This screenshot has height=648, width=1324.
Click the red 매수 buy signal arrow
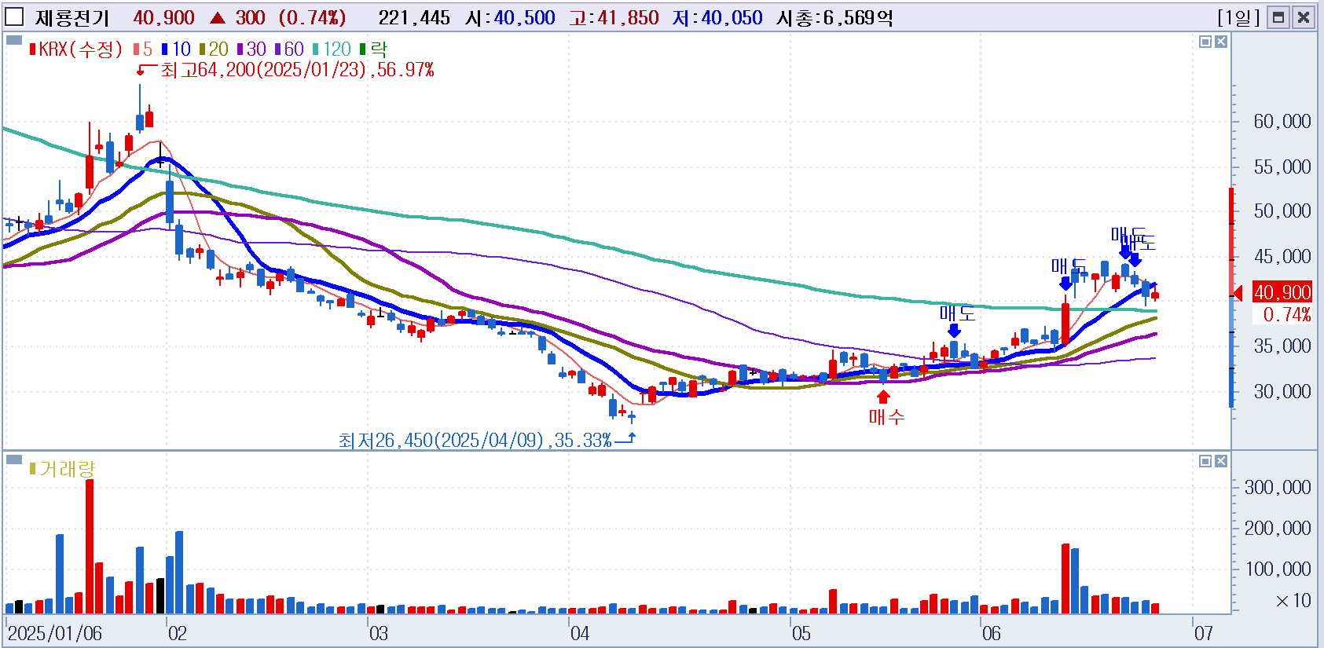tap(883, 397)
